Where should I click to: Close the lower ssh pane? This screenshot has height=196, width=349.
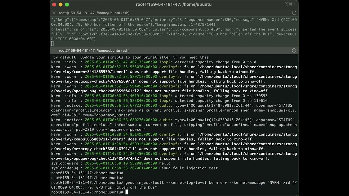point(54,50)
